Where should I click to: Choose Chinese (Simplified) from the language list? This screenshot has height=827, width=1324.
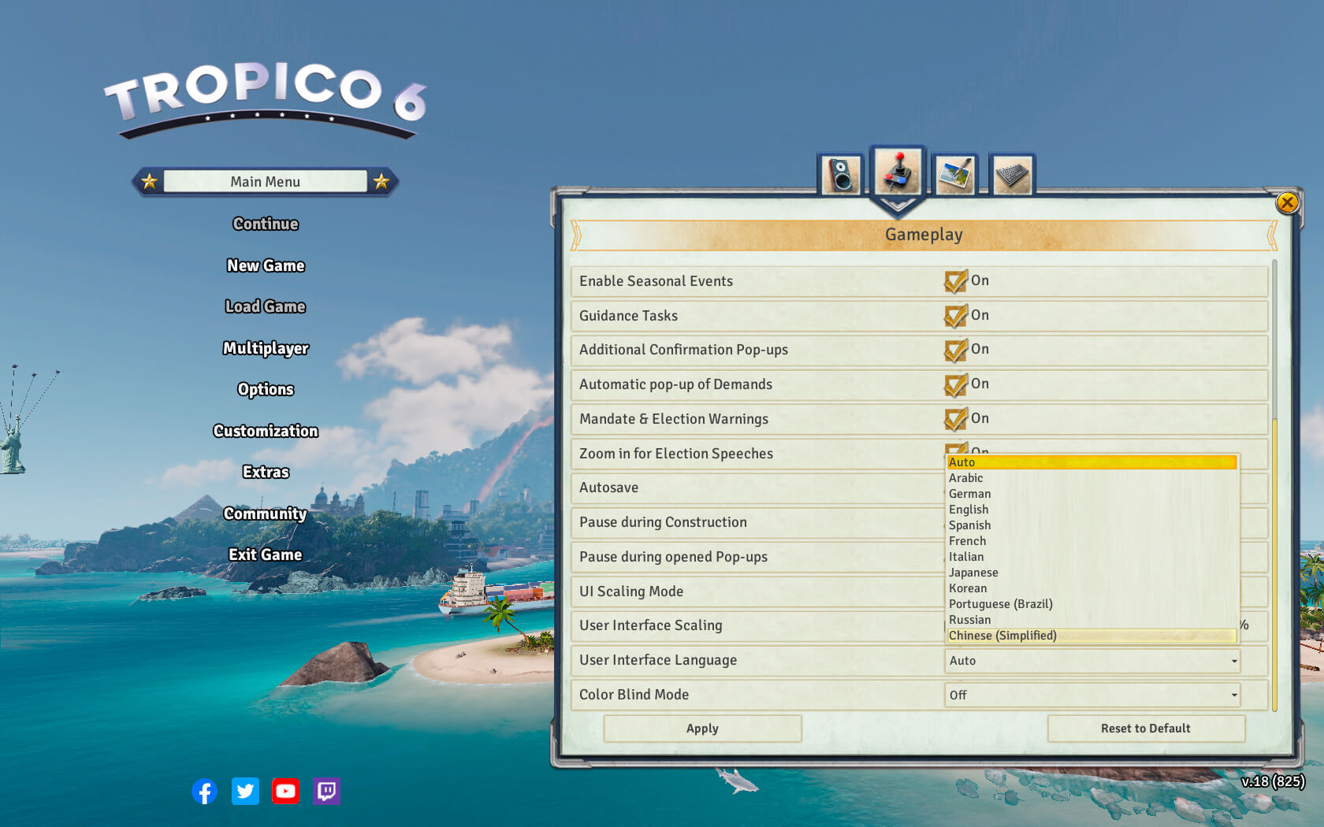click(x=1092, y=636)
